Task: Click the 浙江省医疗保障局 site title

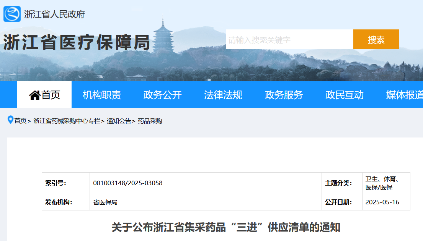Action: [77, 42]
